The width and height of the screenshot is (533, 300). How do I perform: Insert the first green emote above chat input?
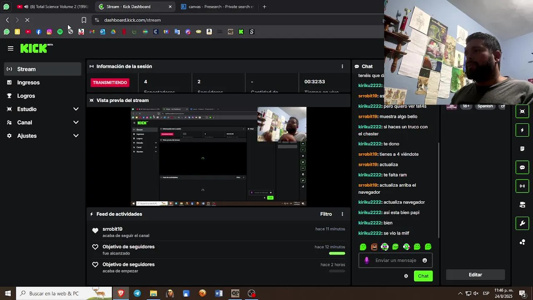point(363,247)
